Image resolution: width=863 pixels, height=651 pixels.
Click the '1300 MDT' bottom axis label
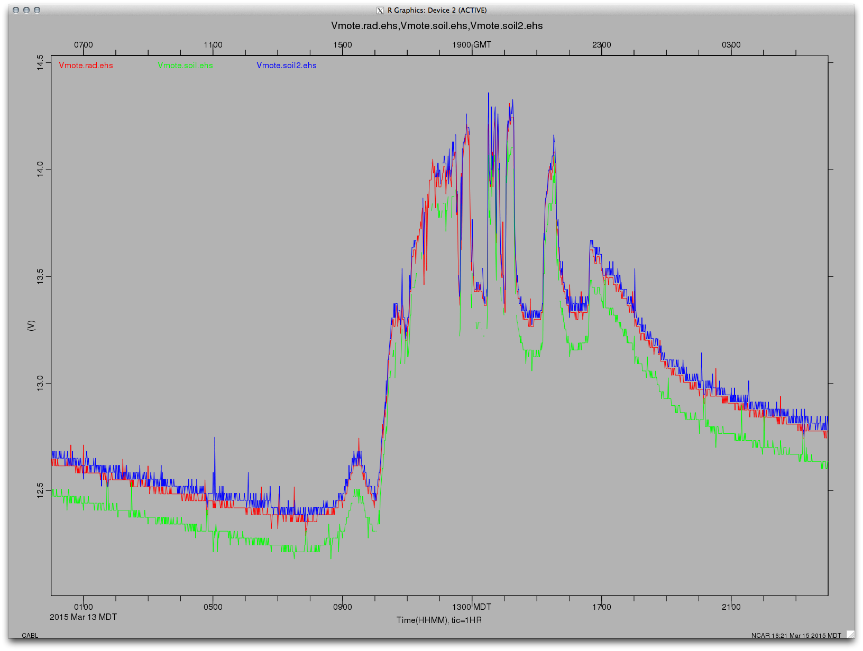(471, 607)
